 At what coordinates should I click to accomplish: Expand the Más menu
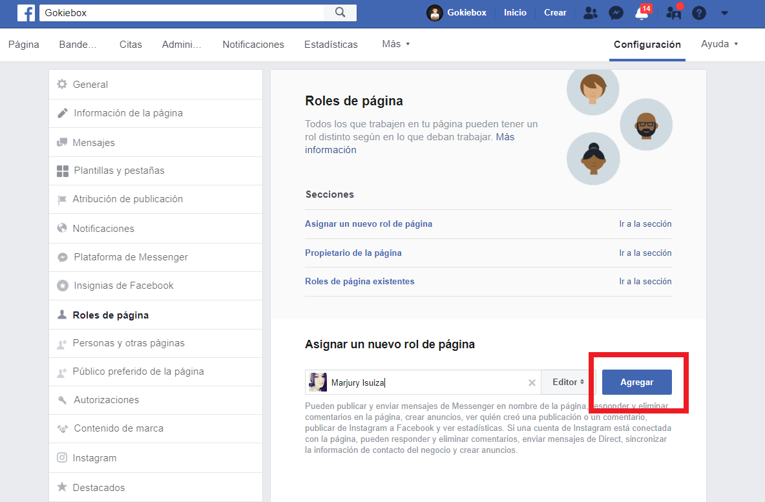[395, 44]
